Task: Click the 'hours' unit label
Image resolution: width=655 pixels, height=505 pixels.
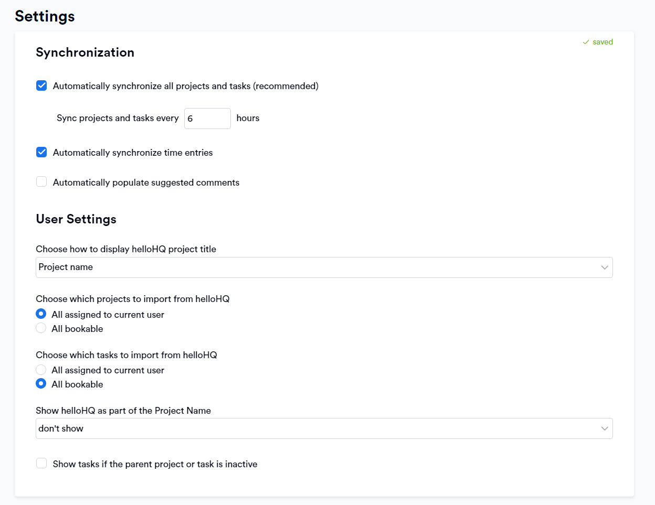Action: 248,118
